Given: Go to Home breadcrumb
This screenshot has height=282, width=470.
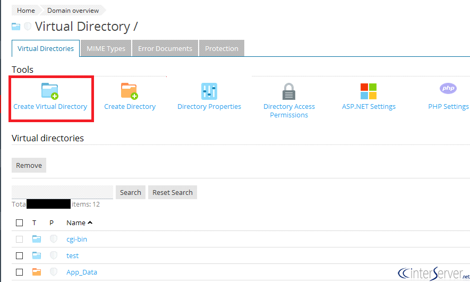Looking at the screenshot, I should pos(26,11).
